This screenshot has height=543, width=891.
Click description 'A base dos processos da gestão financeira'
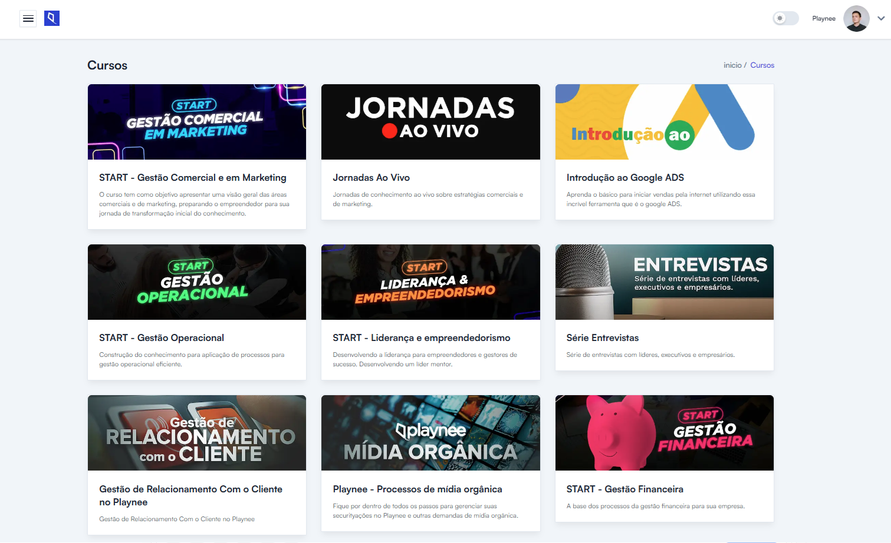(x=656, y=506)
